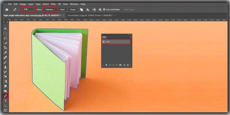Open Path arrangement options
Image resolution: width=230 pixels, height=115 pixels.
point(94,10)
